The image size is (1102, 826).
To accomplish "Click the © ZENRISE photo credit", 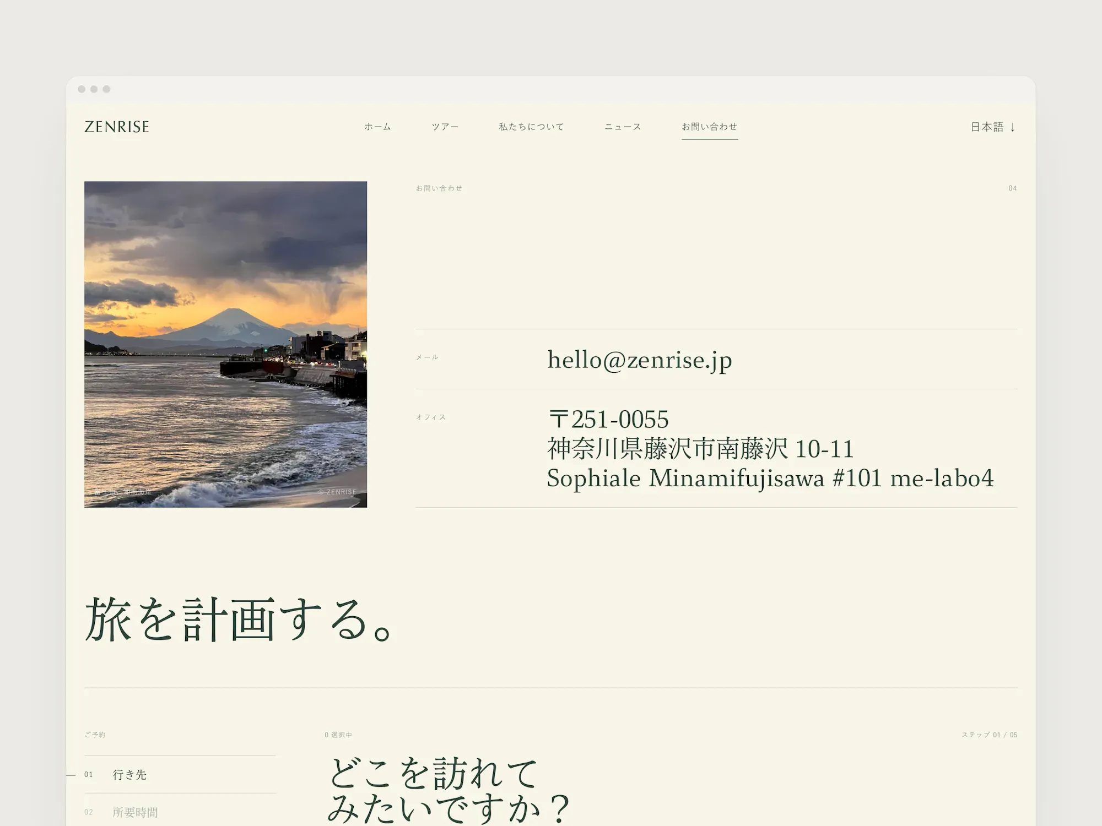I will tap(338, 492).
